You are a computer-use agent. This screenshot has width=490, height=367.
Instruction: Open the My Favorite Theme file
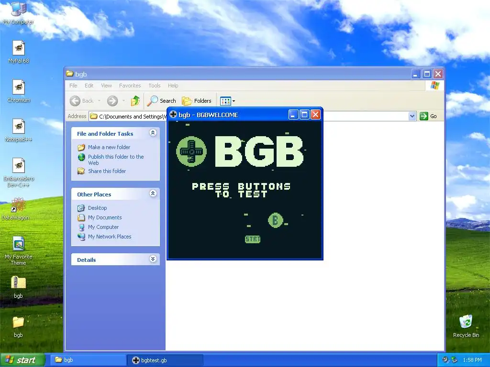[19, 250]
